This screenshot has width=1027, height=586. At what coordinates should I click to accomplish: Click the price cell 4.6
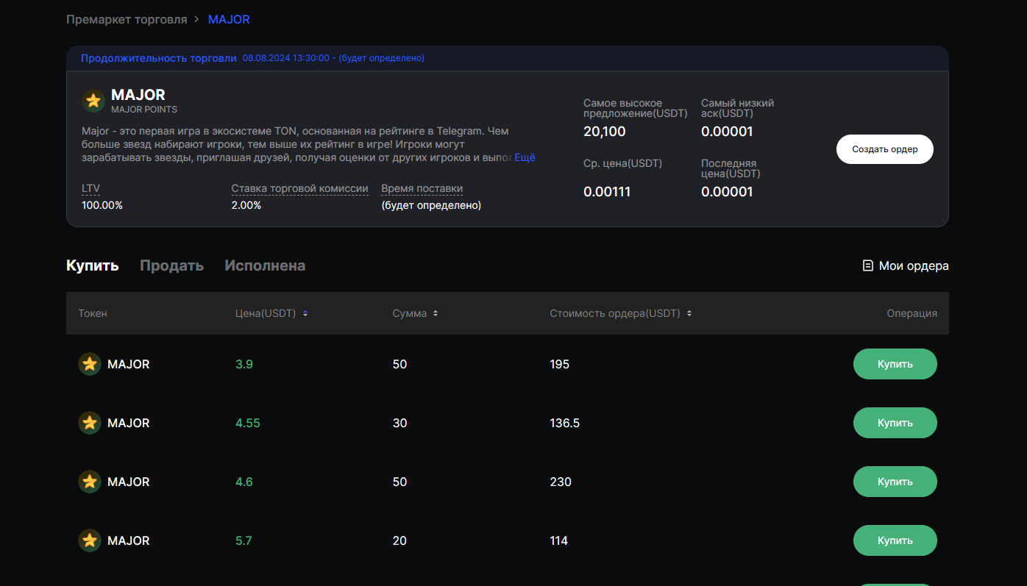tap(244, 482)
